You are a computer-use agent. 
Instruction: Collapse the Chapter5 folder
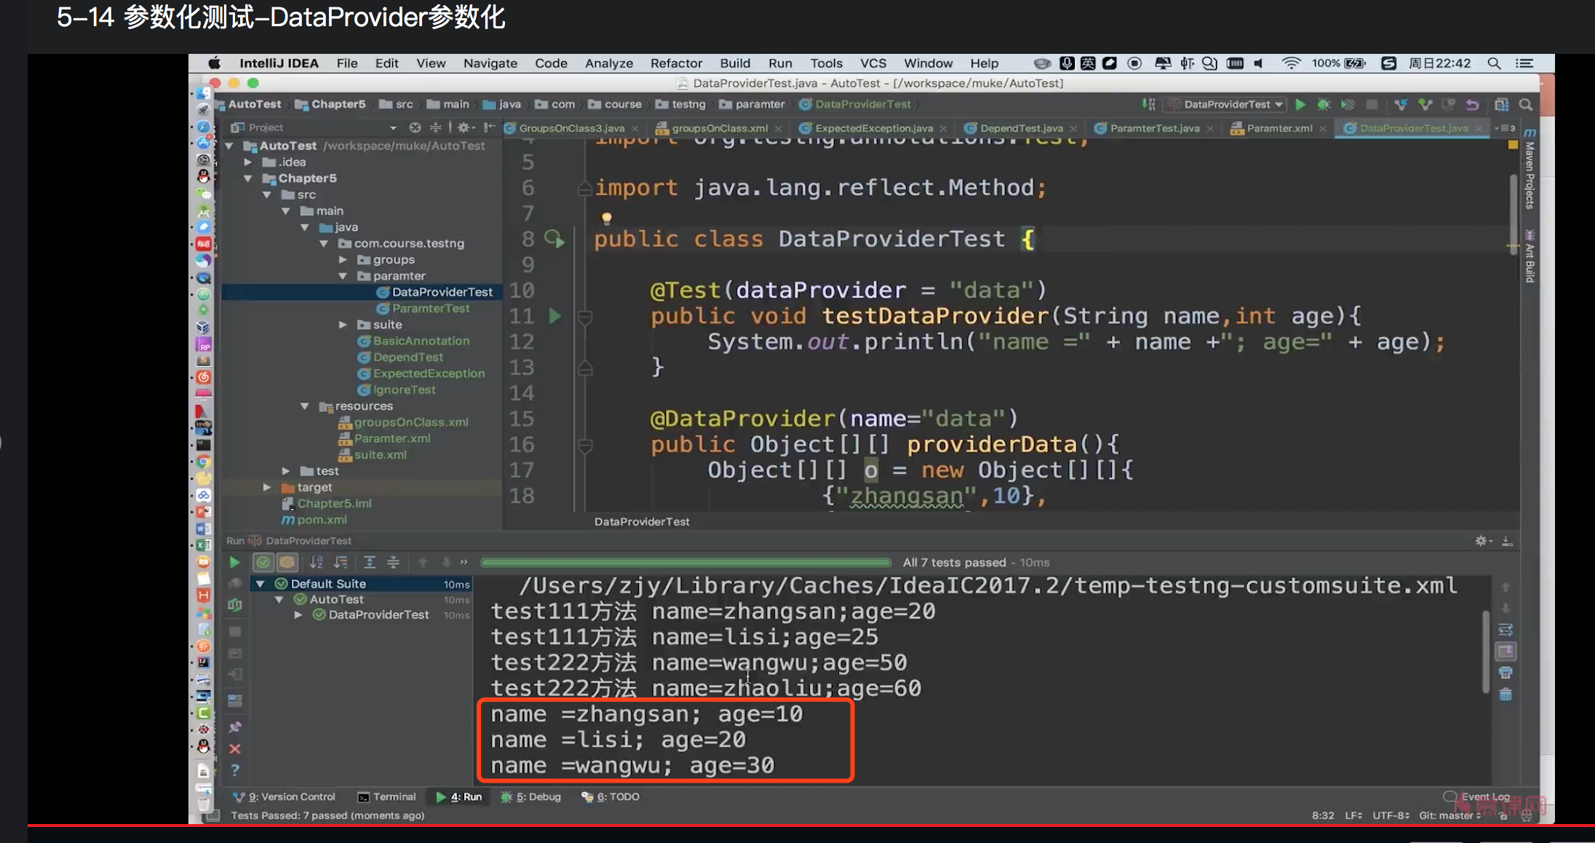248,178
